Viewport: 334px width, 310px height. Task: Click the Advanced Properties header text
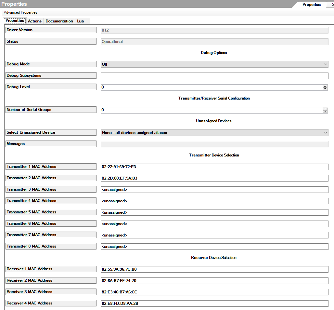point(20,12)
